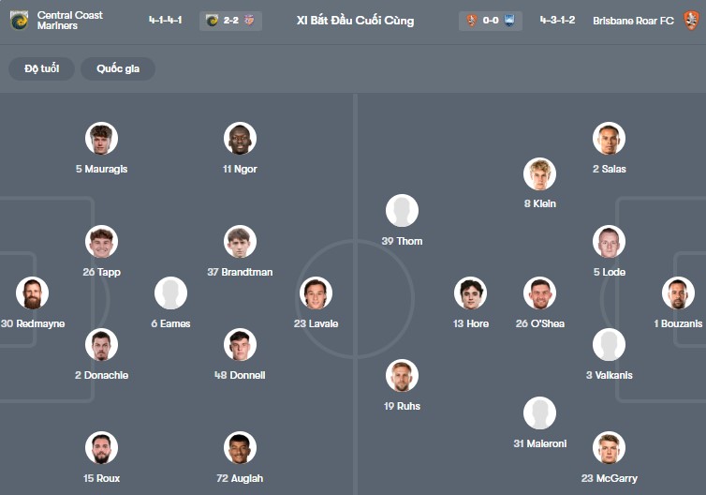Image resolution: width=706 pixels, height=495 pixels.
Task: Click the XI Bắt Đầu Cuối Cùng heading
Action: tap(354, 21)
